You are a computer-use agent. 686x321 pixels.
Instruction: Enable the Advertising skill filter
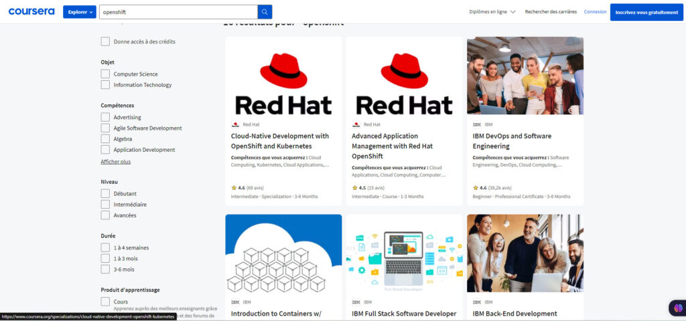105,117
